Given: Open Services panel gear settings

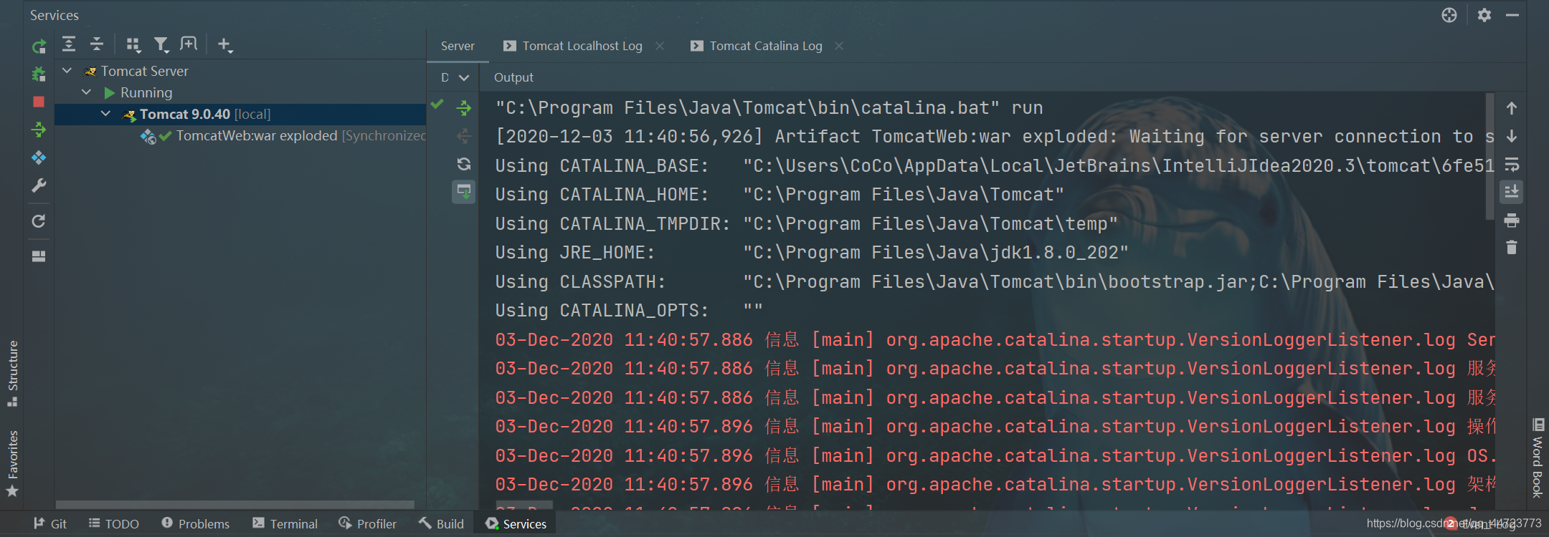Looking at the screenshot, I should coord(1484,15).
